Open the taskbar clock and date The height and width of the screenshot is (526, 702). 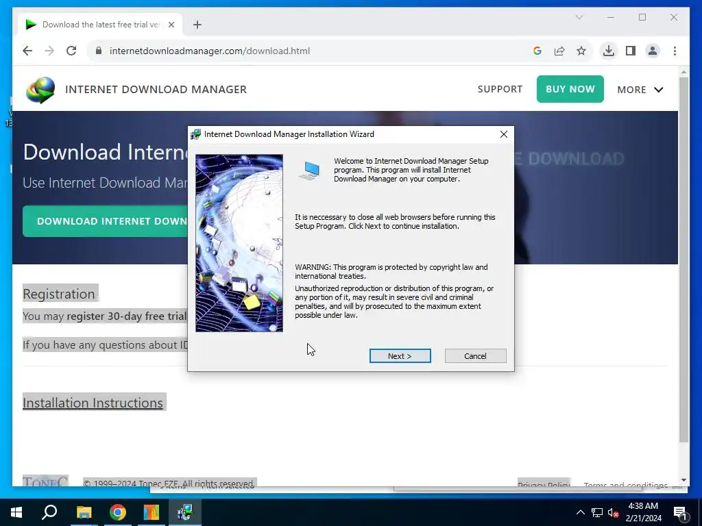[643, 512]
